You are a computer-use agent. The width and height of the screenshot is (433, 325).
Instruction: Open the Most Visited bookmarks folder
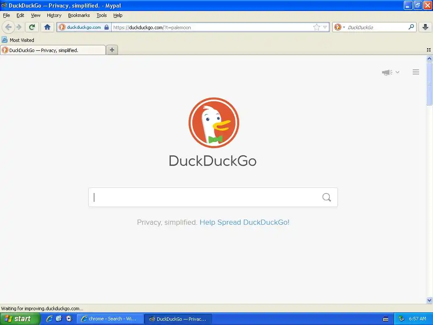[x=18, y=40]
